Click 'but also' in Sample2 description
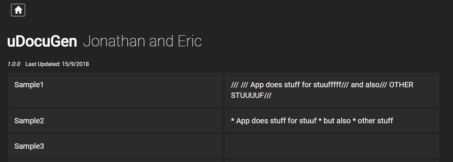The image size is (453, 162). tap(337, 121)
